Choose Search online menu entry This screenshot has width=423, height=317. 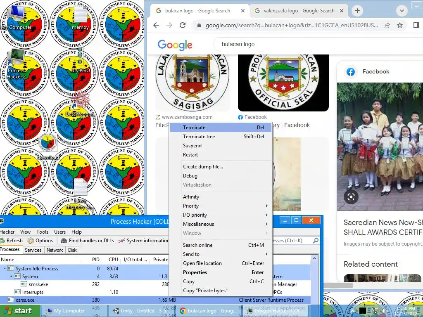pyautogui.click(x=221, y=245)
